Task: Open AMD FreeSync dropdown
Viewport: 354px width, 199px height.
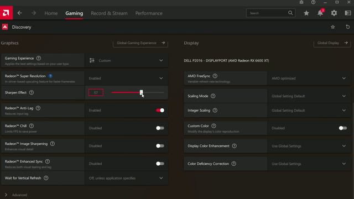Action: point(309,78)
